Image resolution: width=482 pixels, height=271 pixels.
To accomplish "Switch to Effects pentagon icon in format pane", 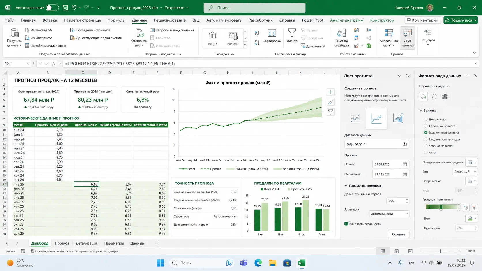I will tap(434, 96).
